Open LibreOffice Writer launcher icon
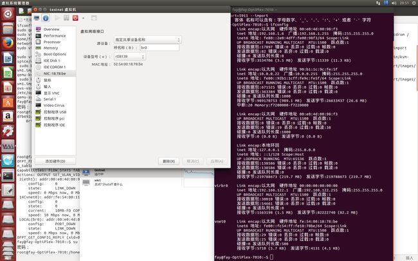 8,58
